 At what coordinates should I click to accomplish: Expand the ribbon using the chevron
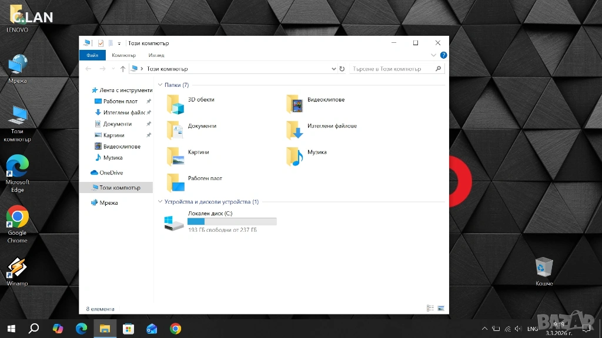(x=434, y=55)
